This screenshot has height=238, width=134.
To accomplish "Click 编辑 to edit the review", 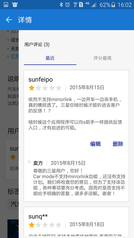I will tap(95, 144).
